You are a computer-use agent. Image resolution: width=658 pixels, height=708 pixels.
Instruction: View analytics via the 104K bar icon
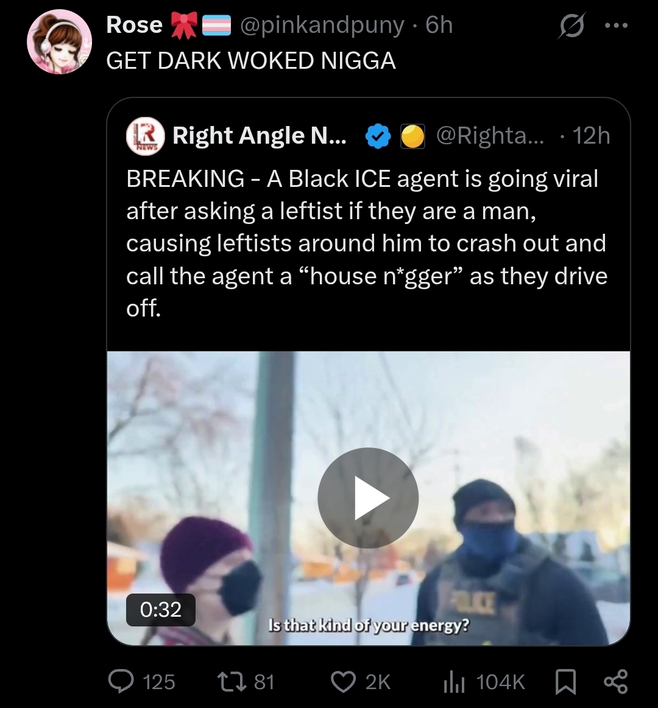tap(454, 681)
